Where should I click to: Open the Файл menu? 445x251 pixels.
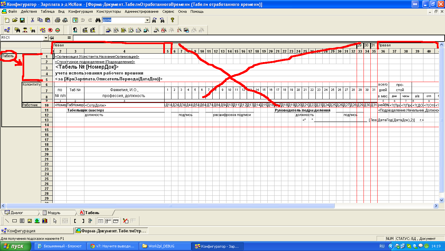pos(12,11)
